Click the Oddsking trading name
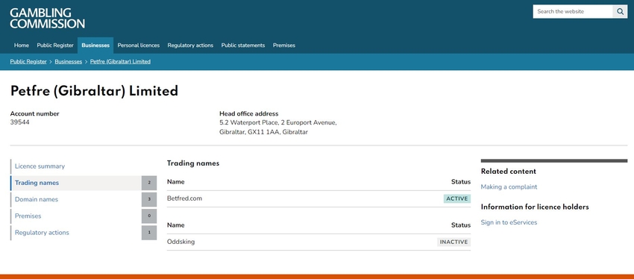This screenshot has width=634, height=279. click(x=181, y=242)
